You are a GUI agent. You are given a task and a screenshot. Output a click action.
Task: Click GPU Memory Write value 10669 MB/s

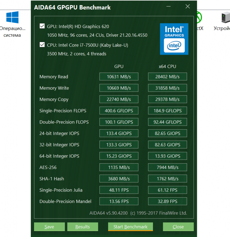pos(119,88)
